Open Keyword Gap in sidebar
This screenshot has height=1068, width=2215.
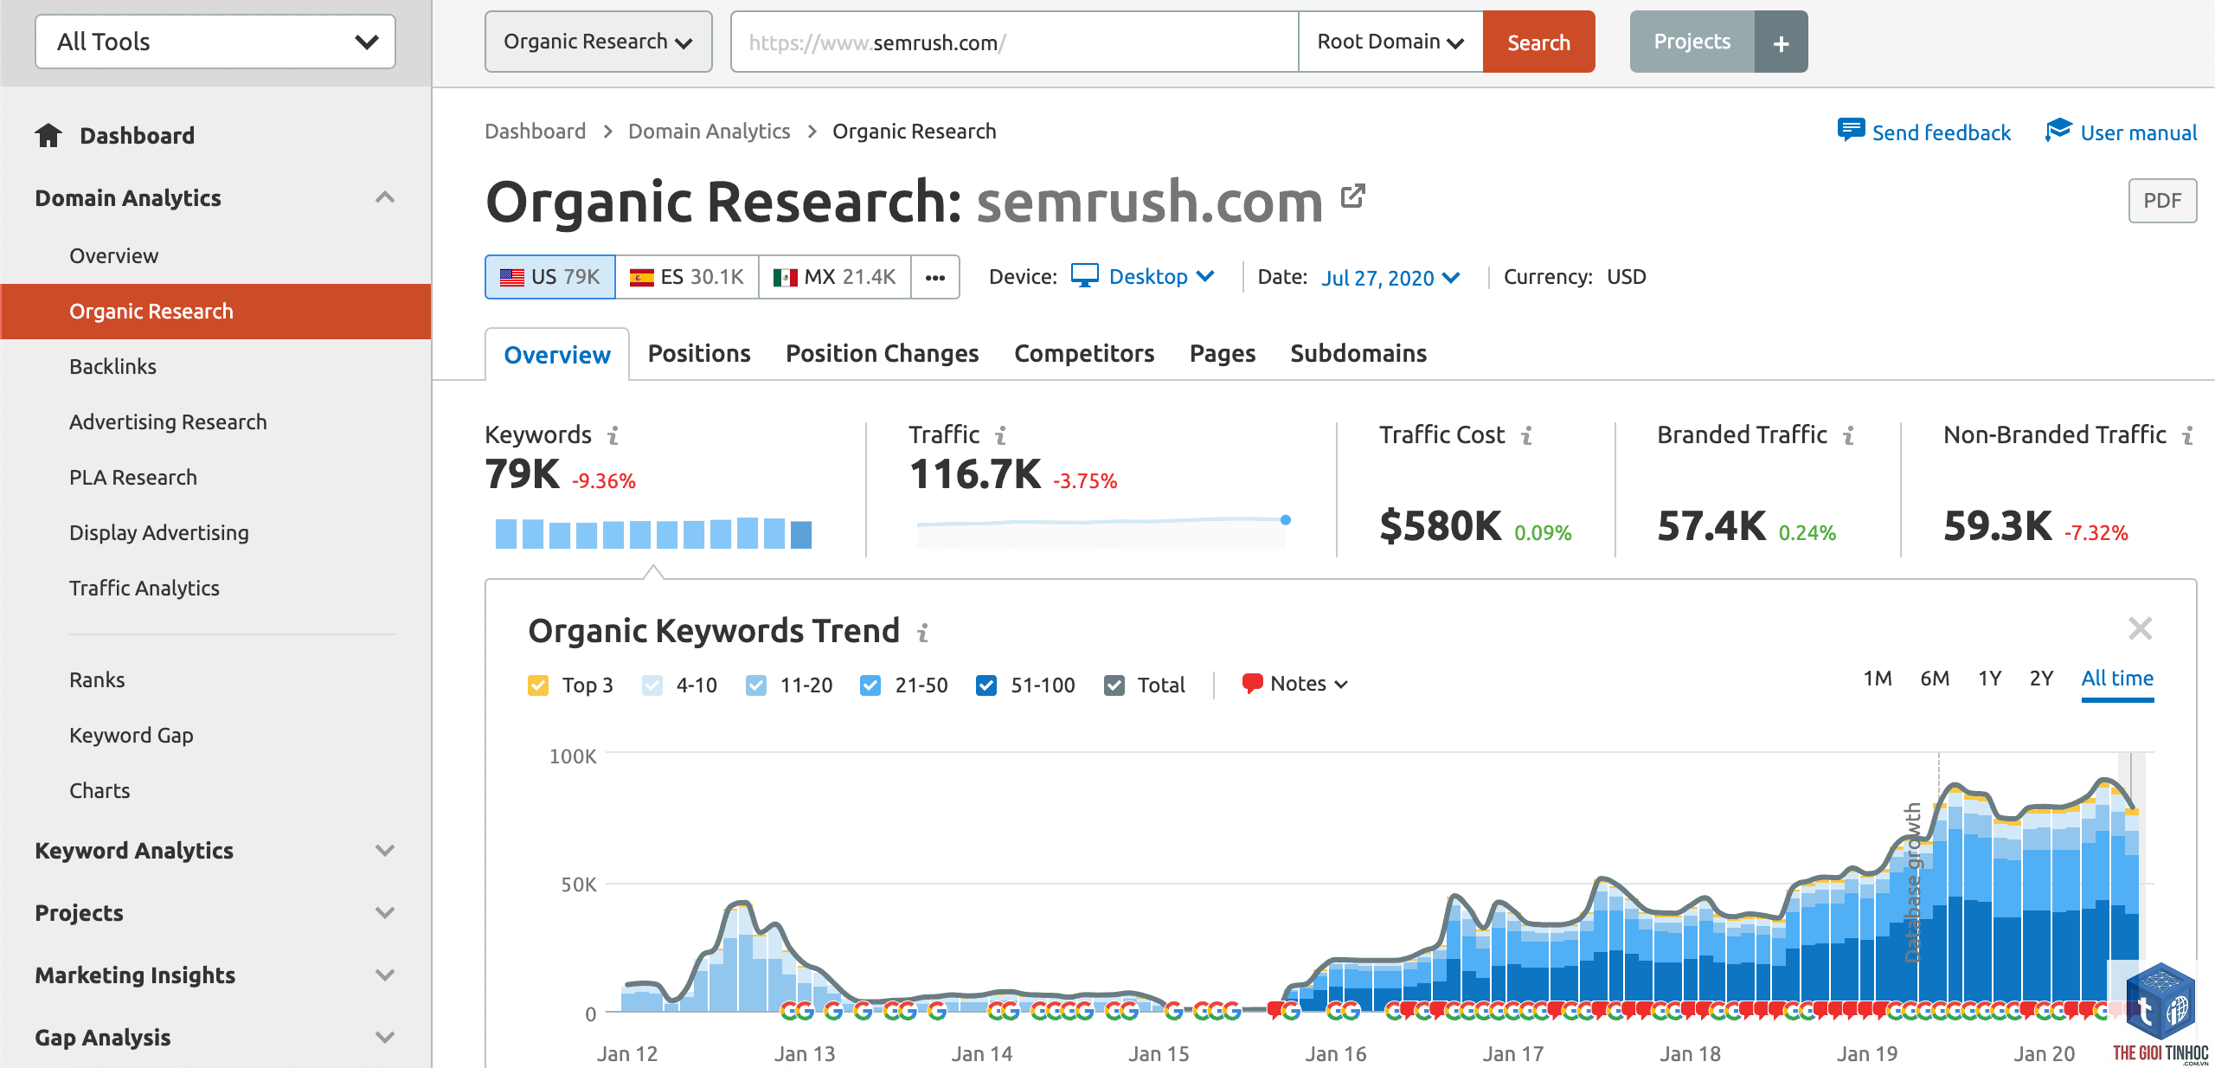(132, 736)
